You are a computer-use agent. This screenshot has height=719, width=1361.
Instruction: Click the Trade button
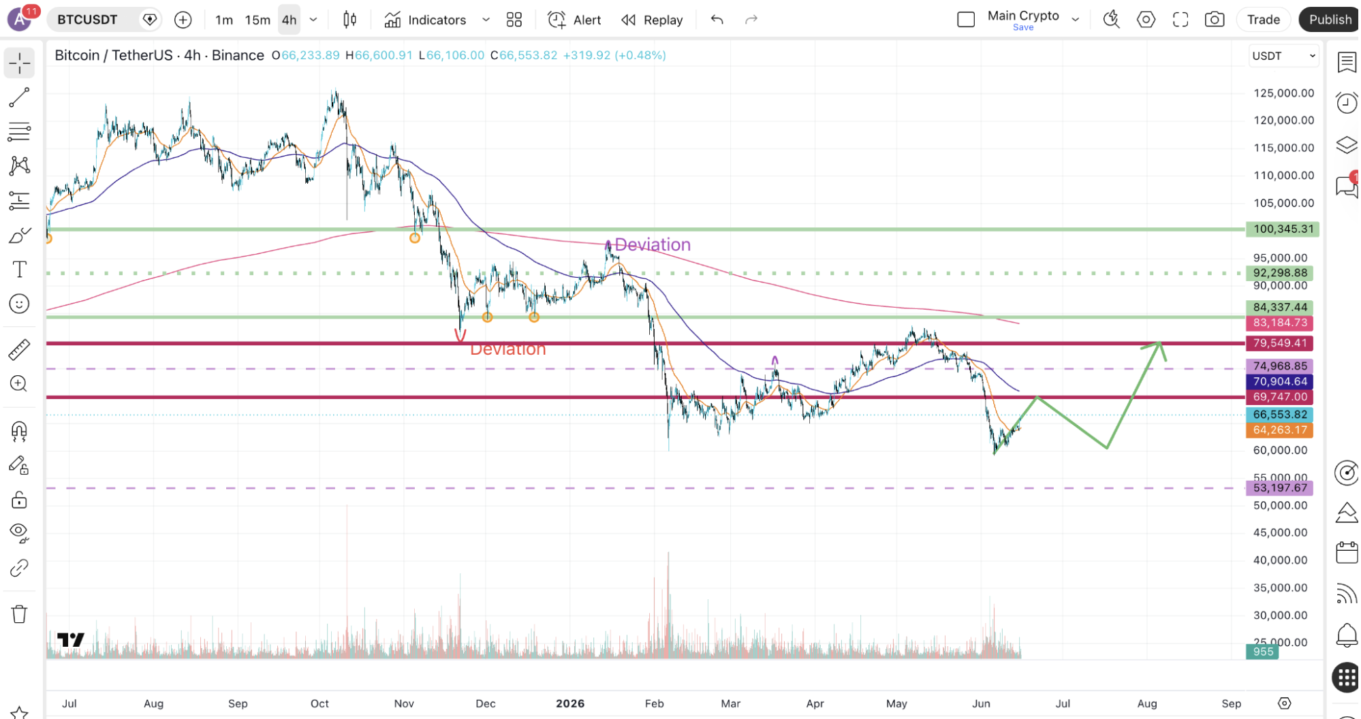(x=1264, y=20)
